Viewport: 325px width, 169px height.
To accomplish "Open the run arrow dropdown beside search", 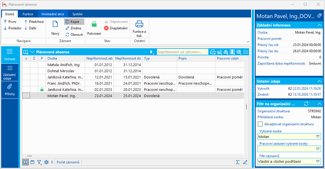I will pyautogui.click(x=152, y=52).
